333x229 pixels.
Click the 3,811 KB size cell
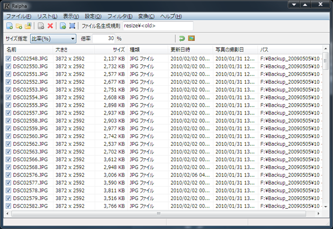click(x=114, y=190)
